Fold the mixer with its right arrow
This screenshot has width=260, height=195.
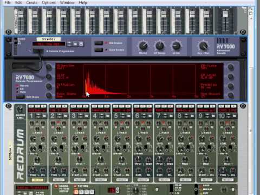(243, 32)
